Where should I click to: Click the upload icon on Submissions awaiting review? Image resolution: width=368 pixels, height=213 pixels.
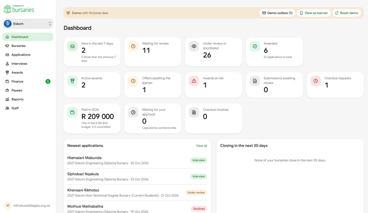(x=255, y=81)
